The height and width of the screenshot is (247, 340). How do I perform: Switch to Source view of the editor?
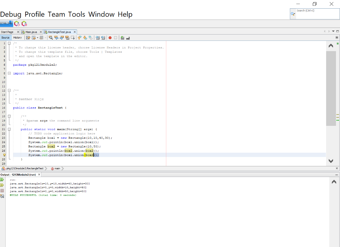(5, 38)
